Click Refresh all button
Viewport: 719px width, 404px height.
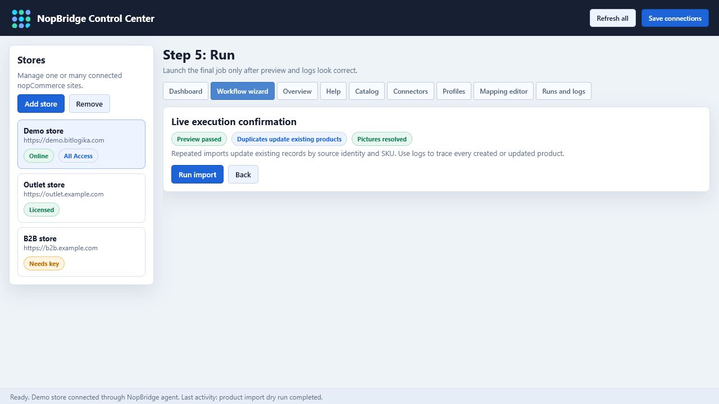(612, 18)
